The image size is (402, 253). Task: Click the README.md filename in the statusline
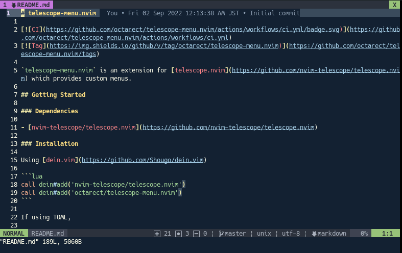coord(48,234)
